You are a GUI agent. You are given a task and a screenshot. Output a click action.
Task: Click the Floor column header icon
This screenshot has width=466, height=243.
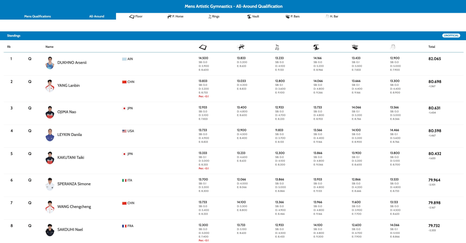tap(203, 47)
